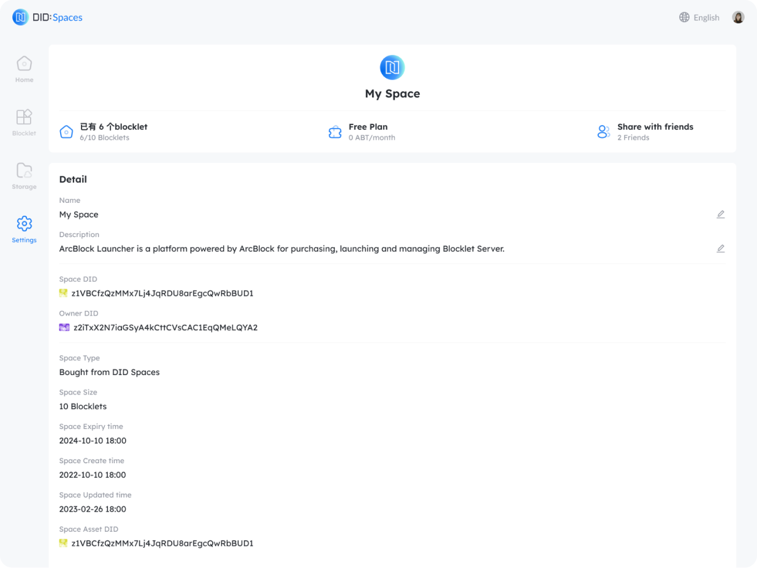
Task: Open the Share with friends link
Action: [x=655, y=127]
